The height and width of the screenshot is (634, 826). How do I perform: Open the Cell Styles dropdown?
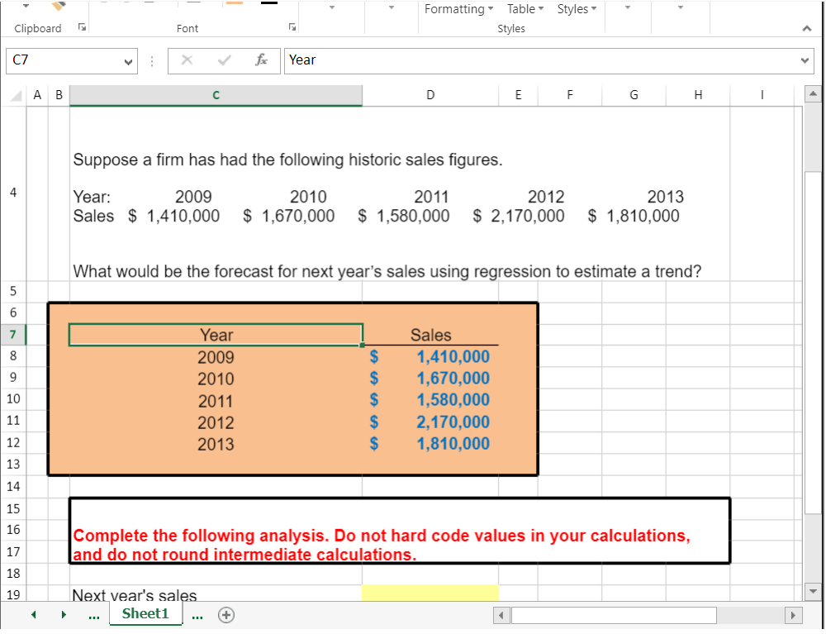point(577,9)
